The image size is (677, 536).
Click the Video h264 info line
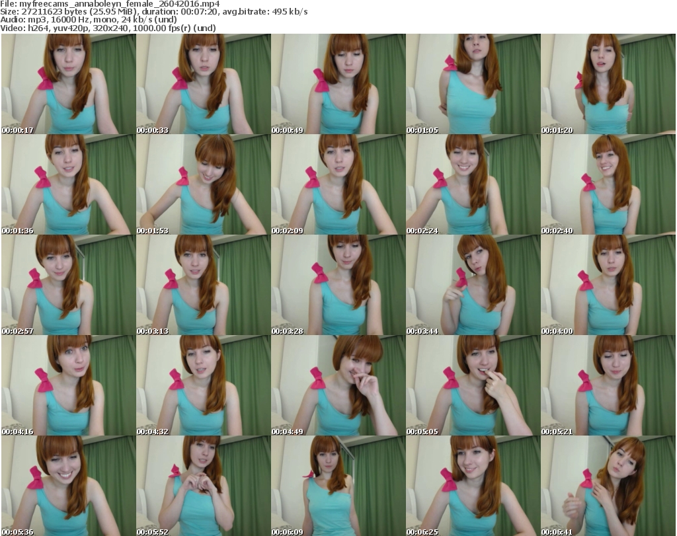pos(108,28)
